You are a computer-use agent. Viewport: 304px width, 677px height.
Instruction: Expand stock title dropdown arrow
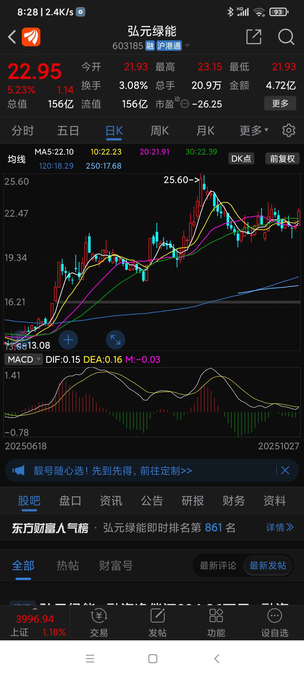(187, 45)
